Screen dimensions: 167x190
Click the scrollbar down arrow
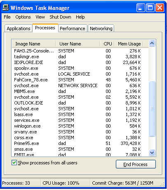(x=152, y=153)
